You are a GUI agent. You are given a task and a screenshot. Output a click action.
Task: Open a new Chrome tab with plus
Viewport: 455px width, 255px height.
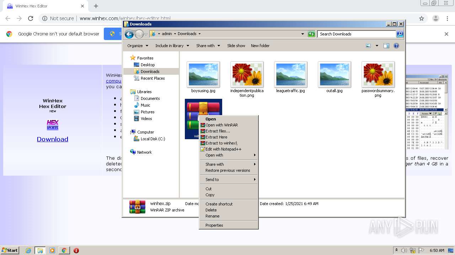tap(96, 6)
